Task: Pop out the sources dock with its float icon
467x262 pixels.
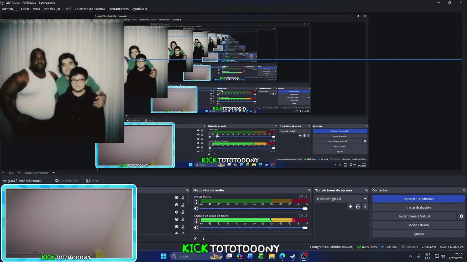Action: 188,190
